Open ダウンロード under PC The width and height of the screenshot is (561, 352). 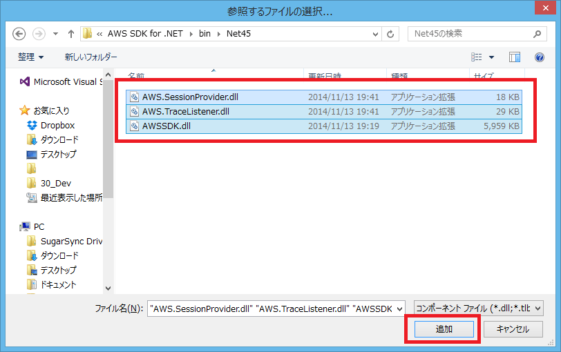(x=53, y=256)
